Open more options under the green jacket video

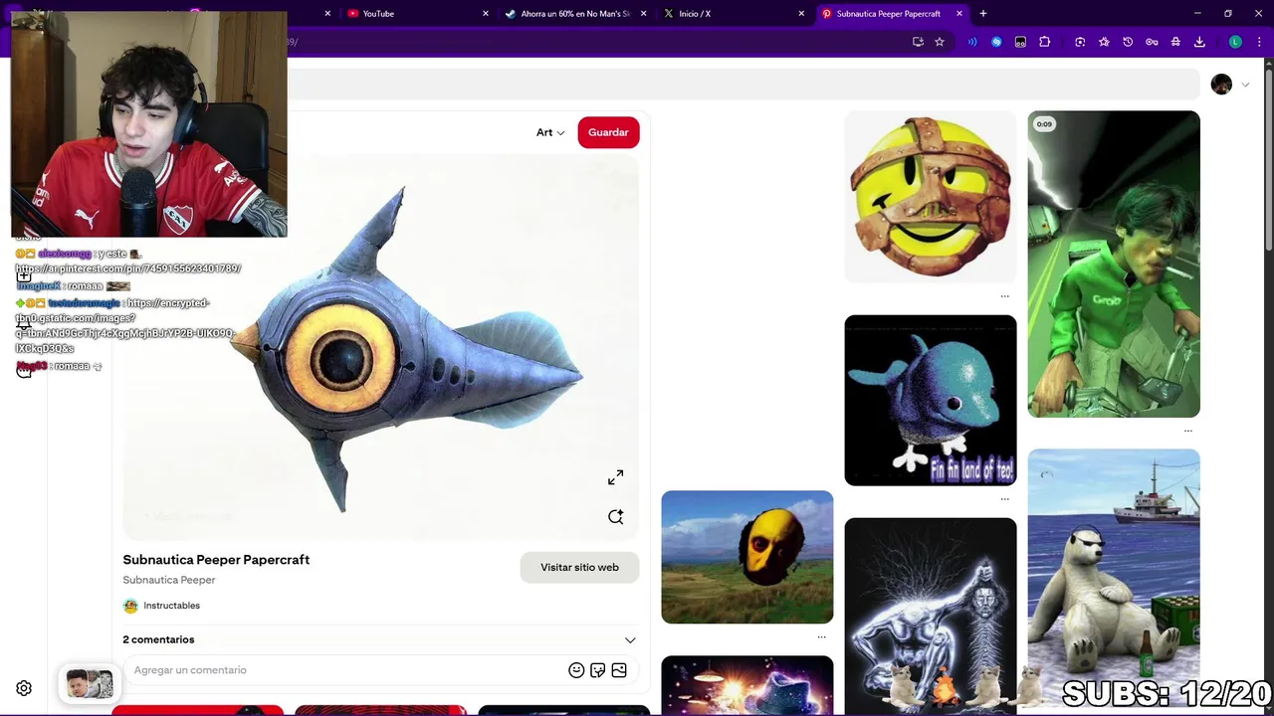point(1187,431)
